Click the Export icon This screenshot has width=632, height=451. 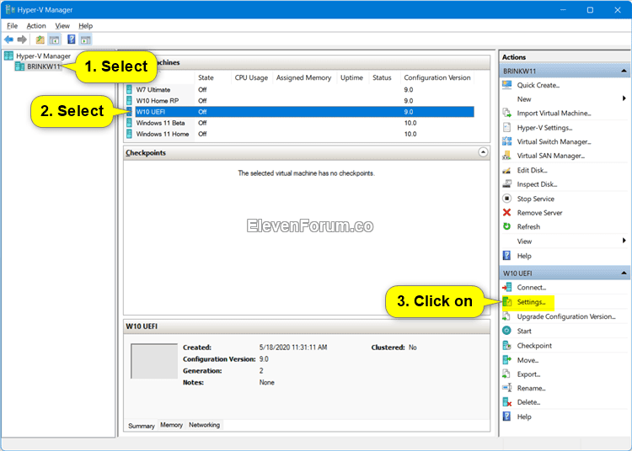coord(506,374)
